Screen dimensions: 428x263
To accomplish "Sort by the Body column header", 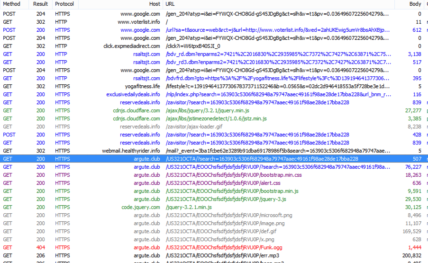I will pyautogui.click(x=415, y=4).
